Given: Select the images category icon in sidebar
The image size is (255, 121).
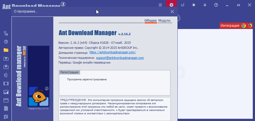Looking at the screenshot, I should [x=6, y=92].
